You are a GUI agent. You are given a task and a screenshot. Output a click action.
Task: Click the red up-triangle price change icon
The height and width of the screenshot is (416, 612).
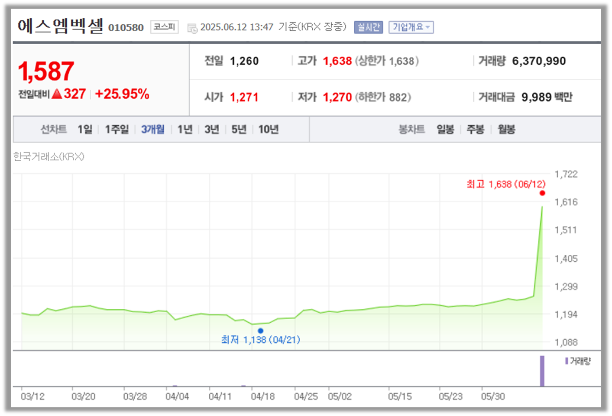(57, 94)
